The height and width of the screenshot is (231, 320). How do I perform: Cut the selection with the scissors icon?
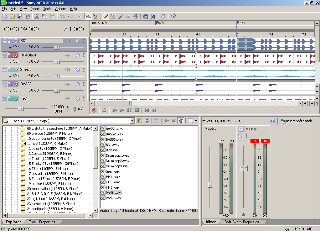coord(37,16)
